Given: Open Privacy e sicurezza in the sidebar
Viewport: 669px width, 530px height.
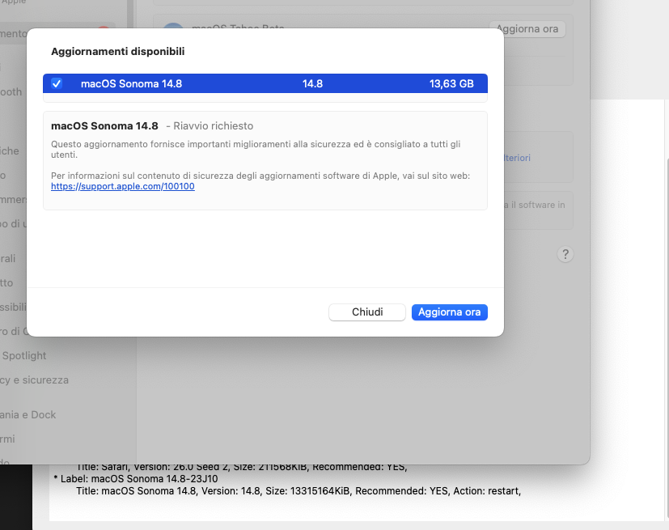Looking at the screenshot, I should (34, 379).
